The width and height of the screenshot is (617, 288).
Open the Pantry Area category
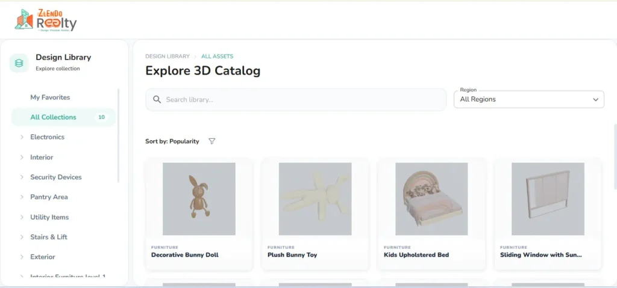pos(49,197)
